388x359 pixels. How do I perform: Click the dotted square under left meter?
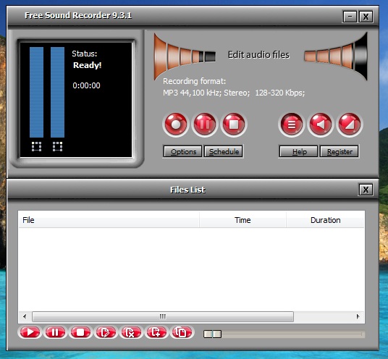pyautogui.click(x=37, y=146)
